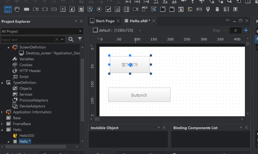The width and height of the screenshot is (258, 154).
Task: Close the Invisible Object panel
Action: [164, 127]
